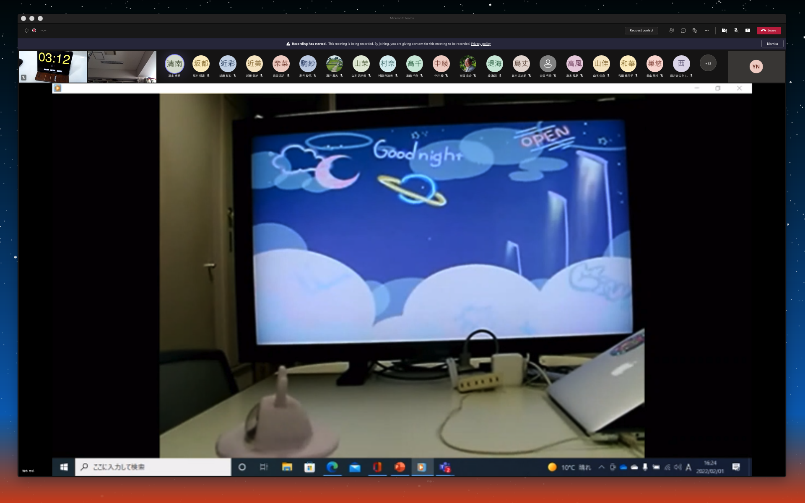
Task: Leave the meeting
Action: (x=769, y=30)
